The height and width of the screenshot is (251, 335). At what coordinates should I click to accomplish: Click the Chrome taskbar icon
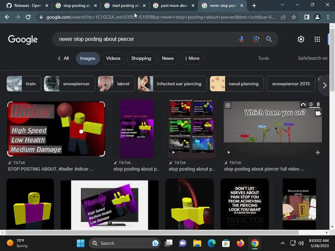[x=255, y=243]
